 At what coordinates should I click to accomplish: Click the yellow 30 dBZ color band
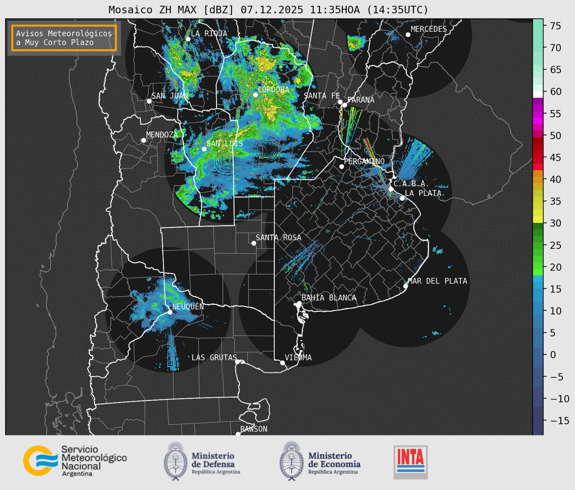click(538, 220)
